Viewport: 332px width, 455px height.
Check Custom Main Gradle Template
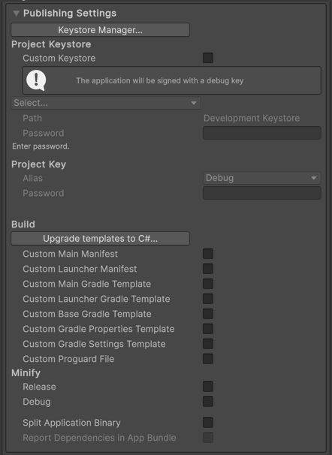[208, 284]
